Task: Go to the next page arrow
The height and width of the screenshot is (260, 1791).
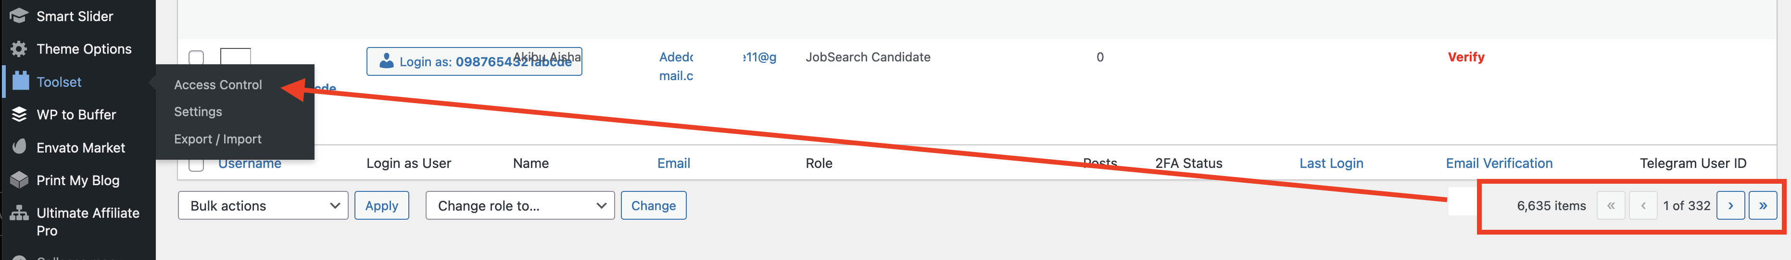Action: pyautogui.click(x=1730, y=205)
